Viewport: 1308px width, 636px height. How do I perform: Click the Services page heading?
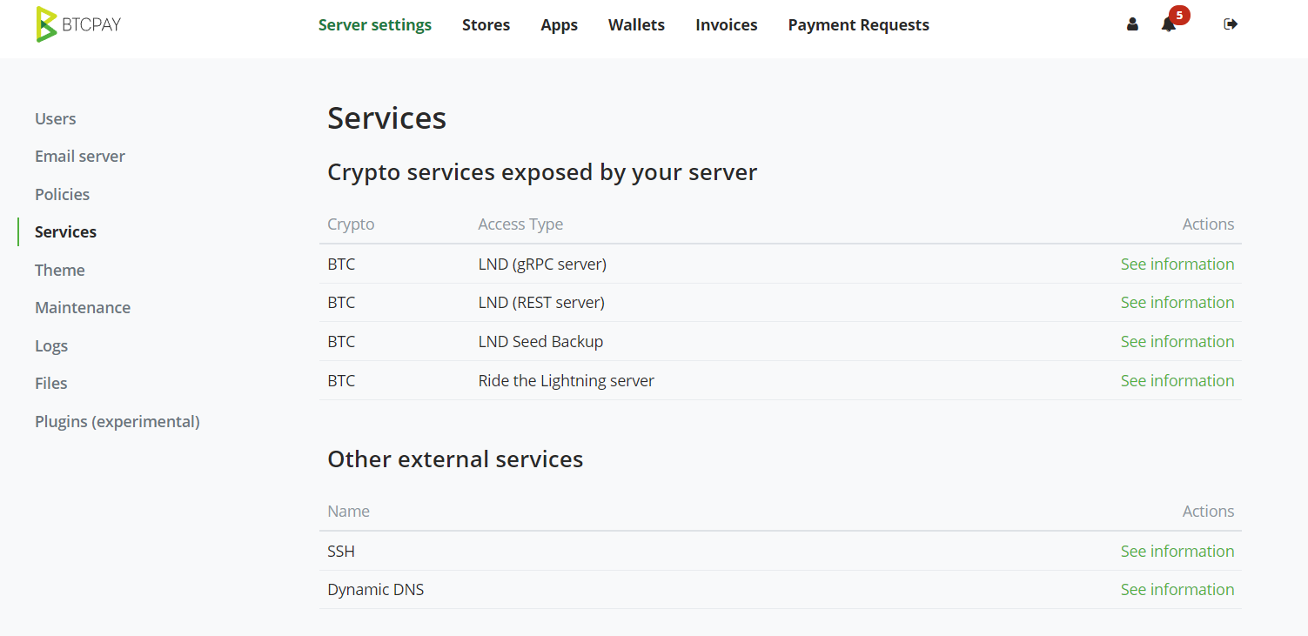pos(387,118)
